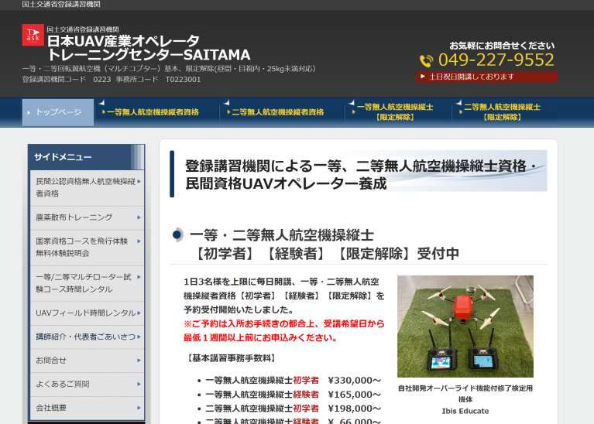The image size is (594, 424).
Task: Click the caption Ibis Educate
Action: click(465, 411)
